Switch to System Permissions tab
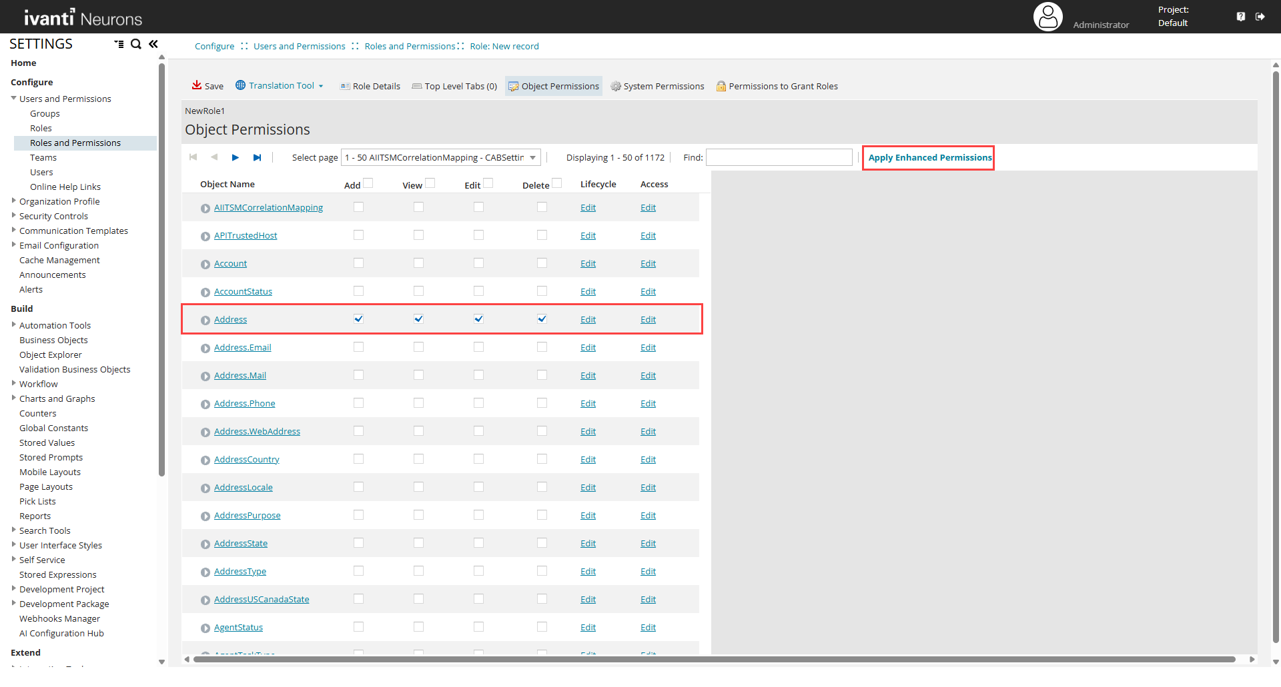1281x687 pixels. click(x=657, y=86)
